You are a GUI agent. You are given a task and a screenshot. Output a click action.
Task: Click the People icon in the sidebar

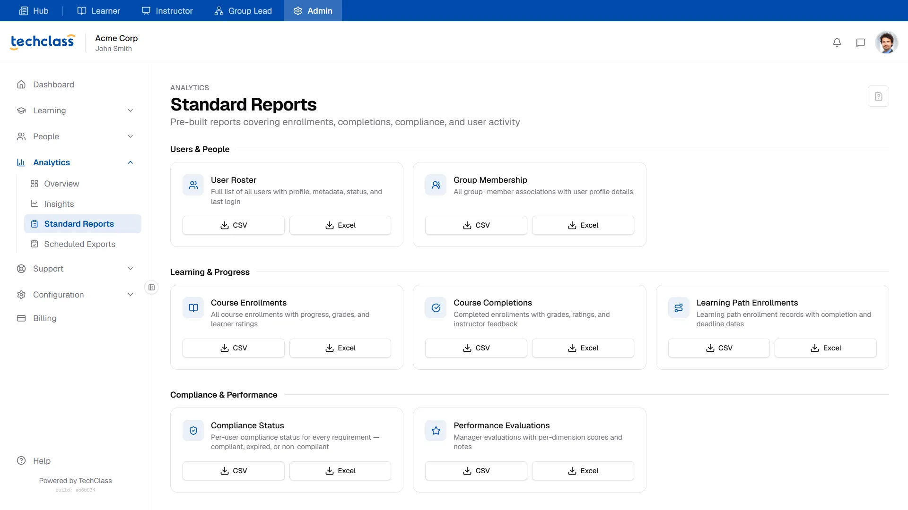(x=21, y=136)
